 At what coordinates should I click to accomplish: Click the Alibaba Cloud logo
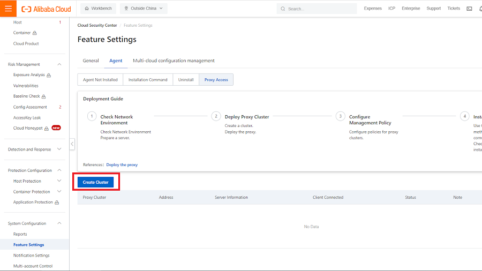[x=46, y=9]
